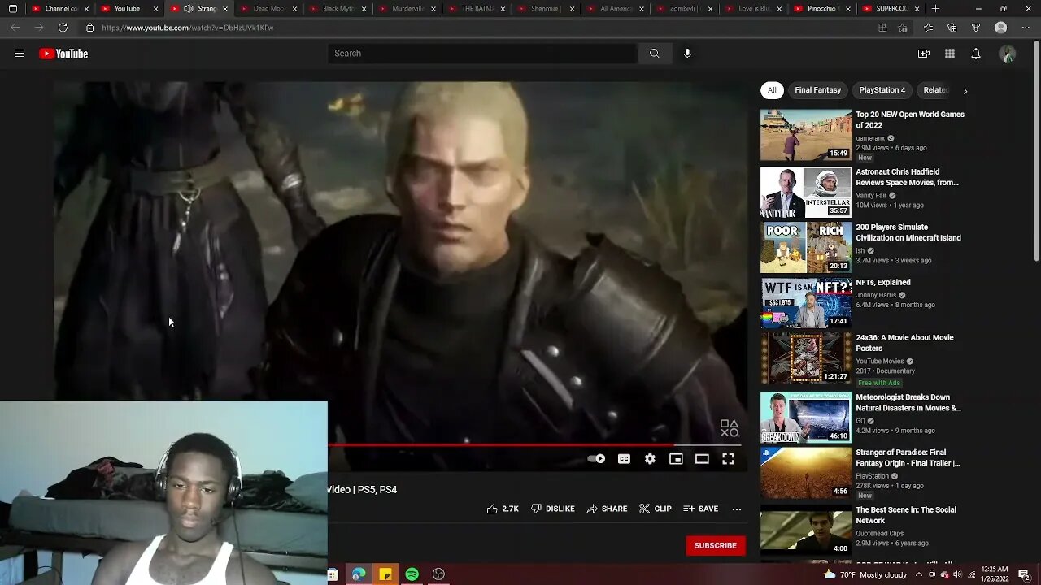Open the Best Scene in The Social Network thumbnail
Image resolution: width=1041 pixels, height=585 pixels.
point(806,530)
